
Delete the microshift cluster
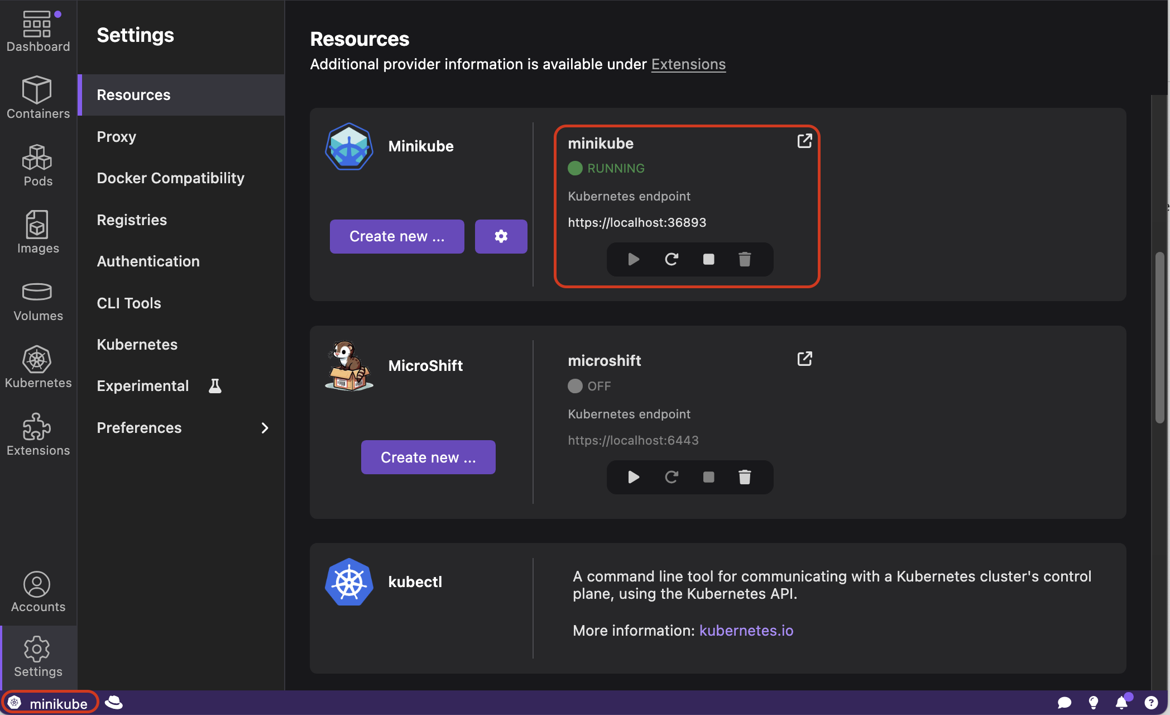pos(745,477)
